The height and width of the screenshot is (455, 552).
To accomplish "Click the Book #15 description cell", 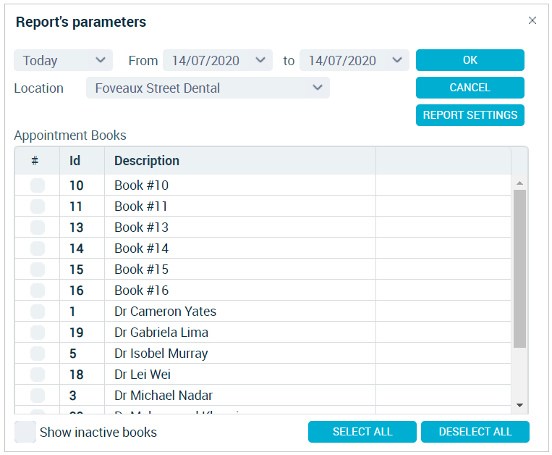I will pos(240,270).
